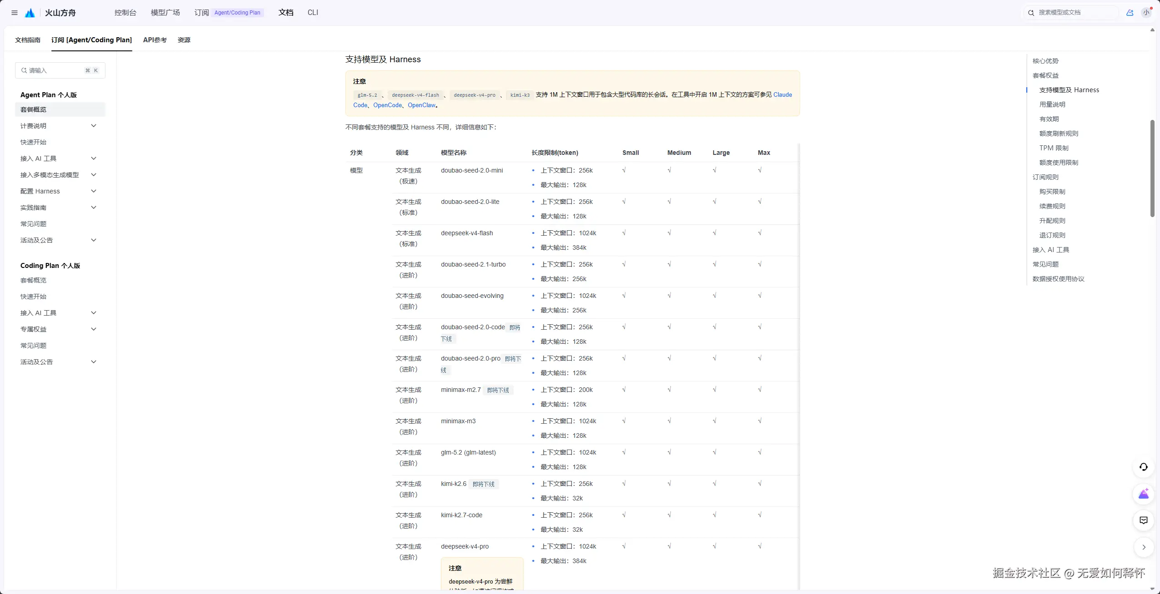Jump to 支持模型及 Harness in the page outline

(x=1069, y=90)
